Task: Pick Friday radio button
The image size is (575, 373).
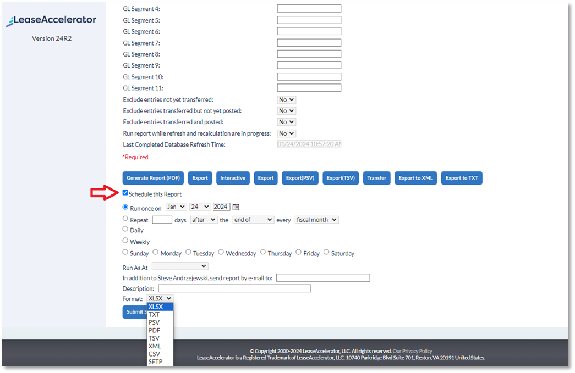Action: point(298,252)
